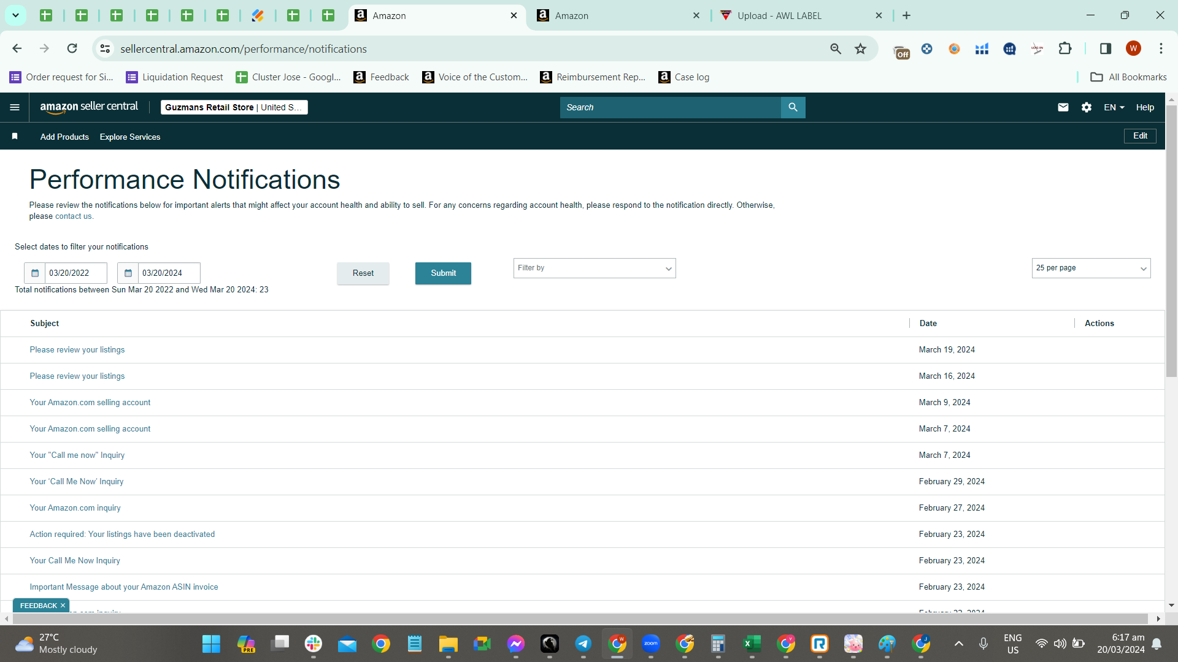The height and width of the screenshot is (662, 1178).
Task: Open the Chrome three-dot menu
Action: 1161,48
